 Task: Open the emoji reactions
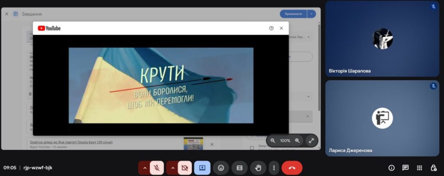[221, 168]
